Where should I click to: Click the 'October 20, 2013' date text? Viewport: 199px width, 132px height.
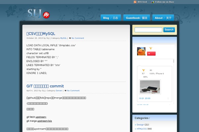(x=34, y=38)
